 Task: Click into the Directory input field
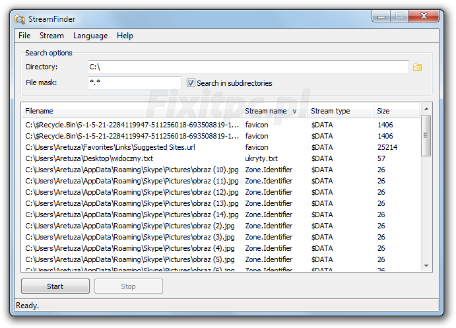(248, 67)
